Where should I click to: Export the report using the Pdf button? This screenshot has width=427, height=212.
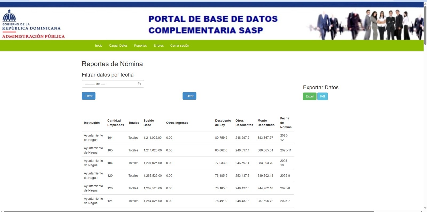pos(322,96)
